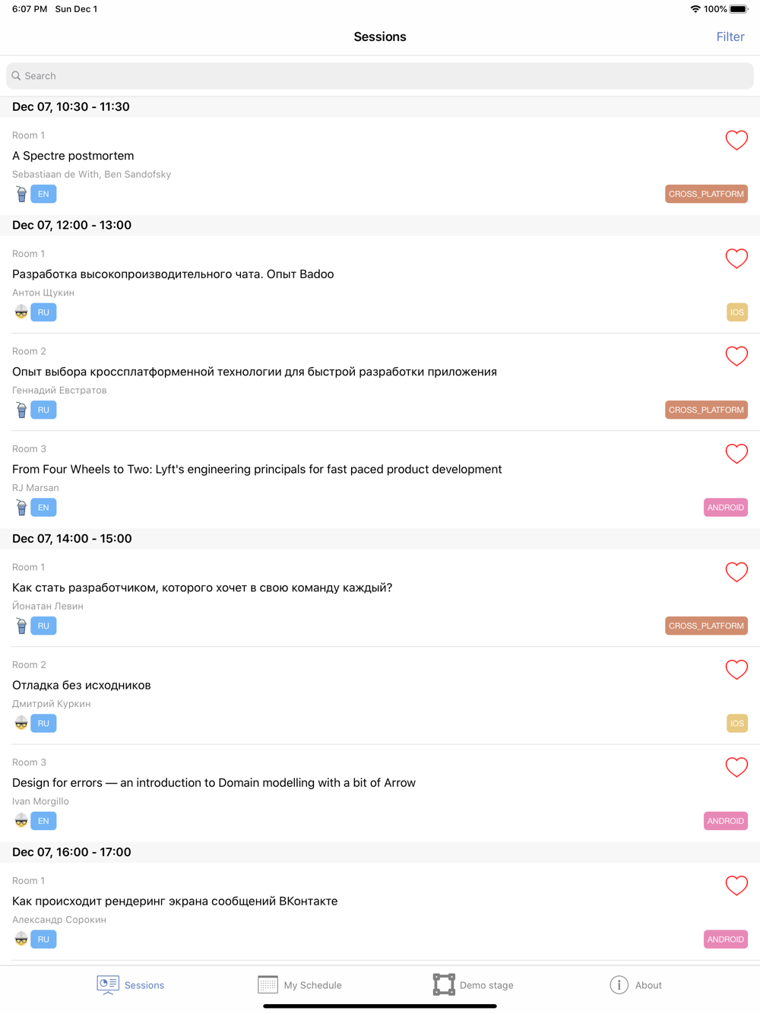This screenshot has height=1014, width=760.
Task: Tap the ANDROID tag on Lyft session
Action: coord(725,508)
